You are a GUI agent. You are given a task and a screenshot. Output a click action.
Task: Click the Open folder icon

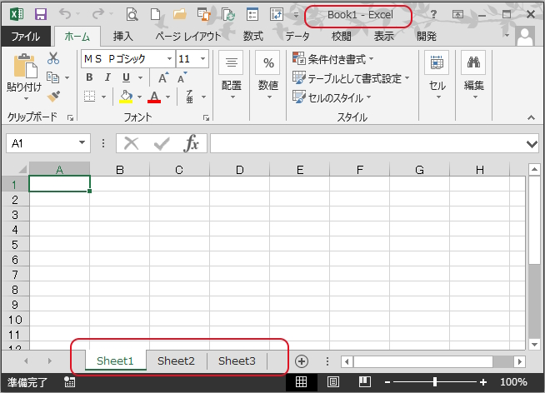(x=180, y=14)
